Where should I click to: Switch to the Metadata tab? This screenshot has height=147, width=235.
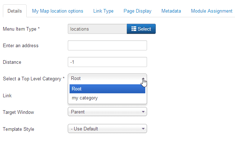(x=171, y=11)
